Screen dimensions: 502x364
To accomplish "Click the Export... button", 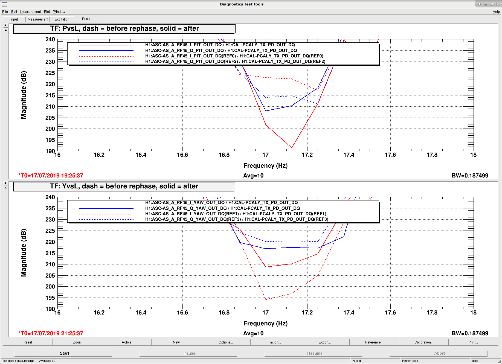I will (x=325, y=342).
